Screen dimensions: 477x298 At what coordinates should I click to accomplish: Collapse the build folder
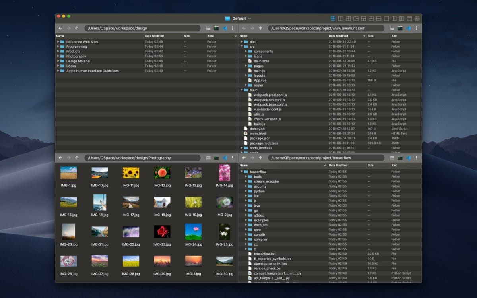coord(242,90)
